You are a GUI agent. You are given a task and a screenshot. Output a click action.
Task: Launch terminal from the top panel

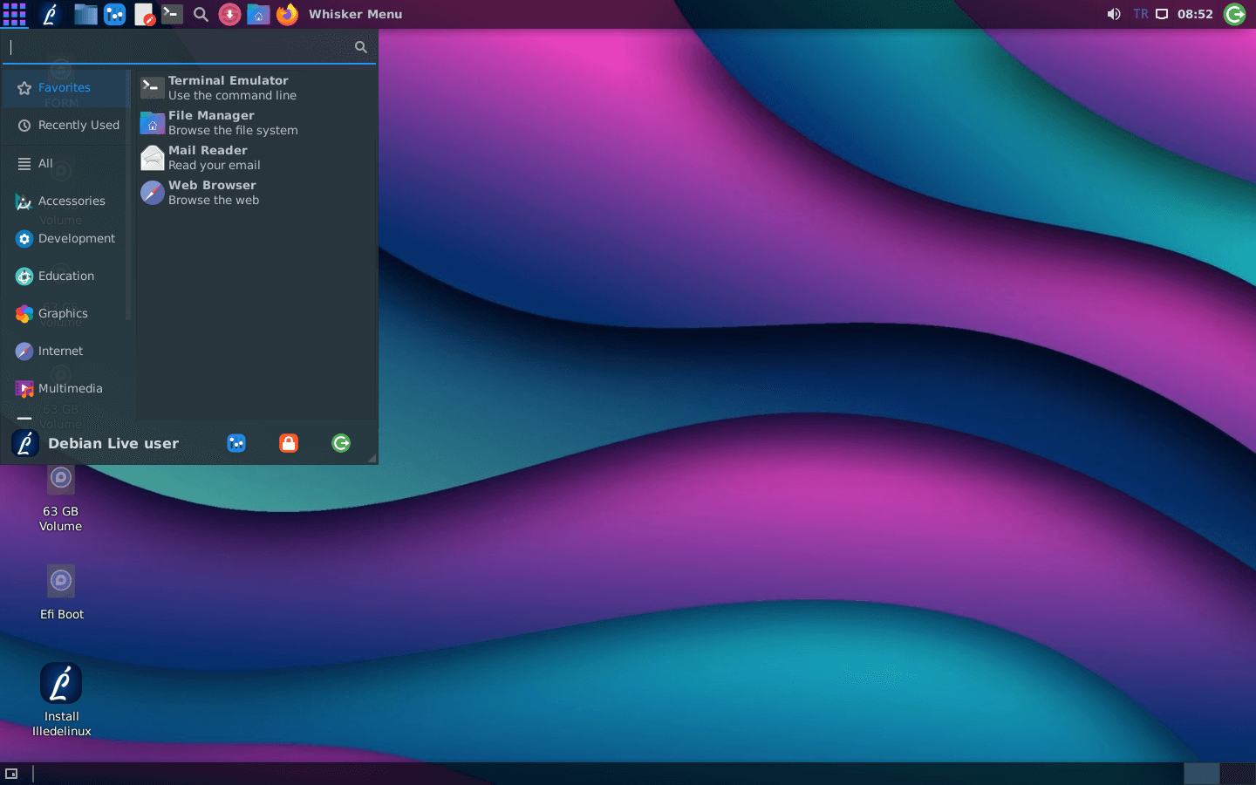pyautogui.click(x=172, y=14)
